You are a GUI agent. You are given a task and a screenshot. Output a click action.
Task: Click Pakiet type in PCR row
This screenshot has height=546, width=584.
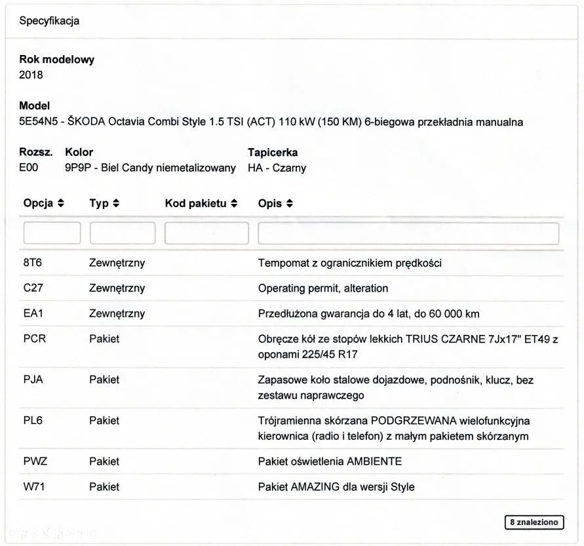(x=104, y=339)
